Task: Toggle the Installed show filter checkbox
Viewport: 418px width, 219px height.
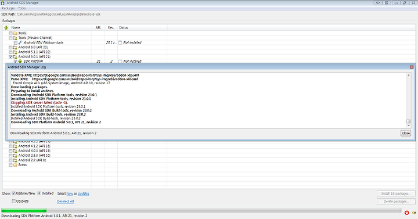Action: click(39, 193)
